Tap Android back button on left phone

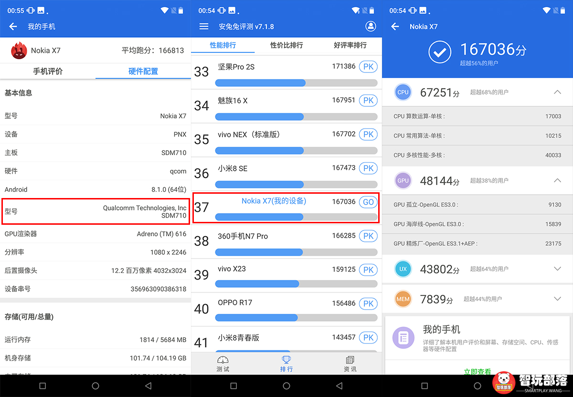click(x=148, y=386)
